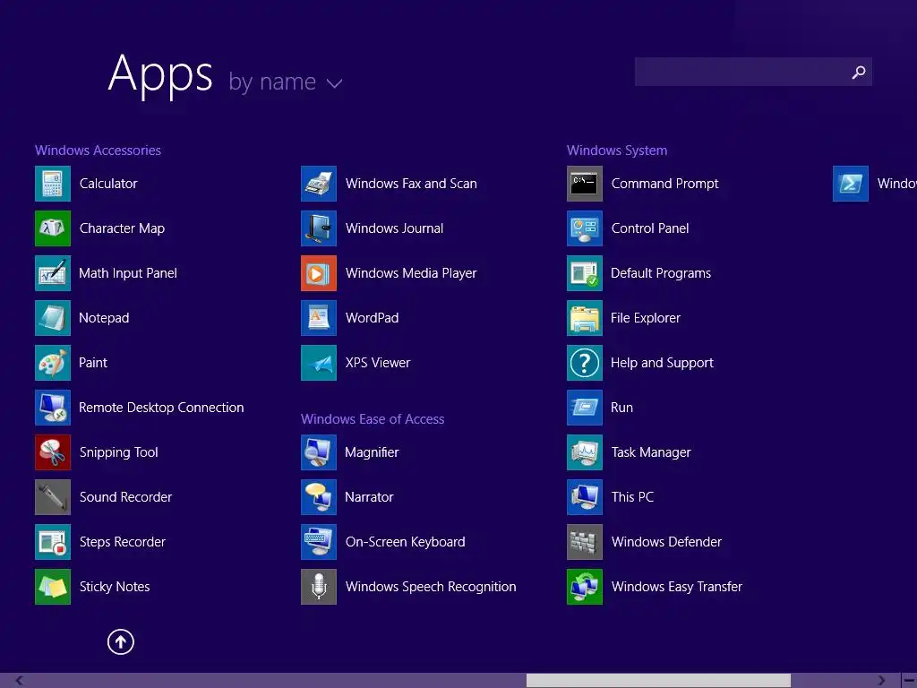Click the 'Snipping Tool' label

click(119, 452)
